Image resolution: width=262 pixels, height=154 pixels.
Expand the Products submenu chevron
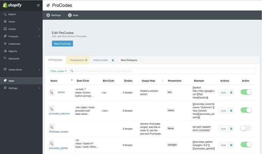pos(39,36)
